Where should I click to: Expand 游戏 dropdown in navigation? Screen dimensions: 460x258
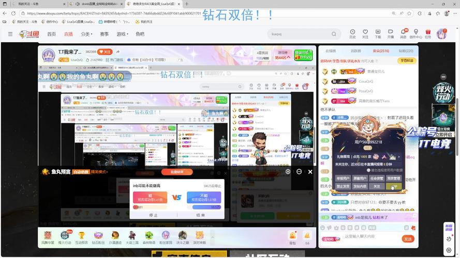click(122, 34)
